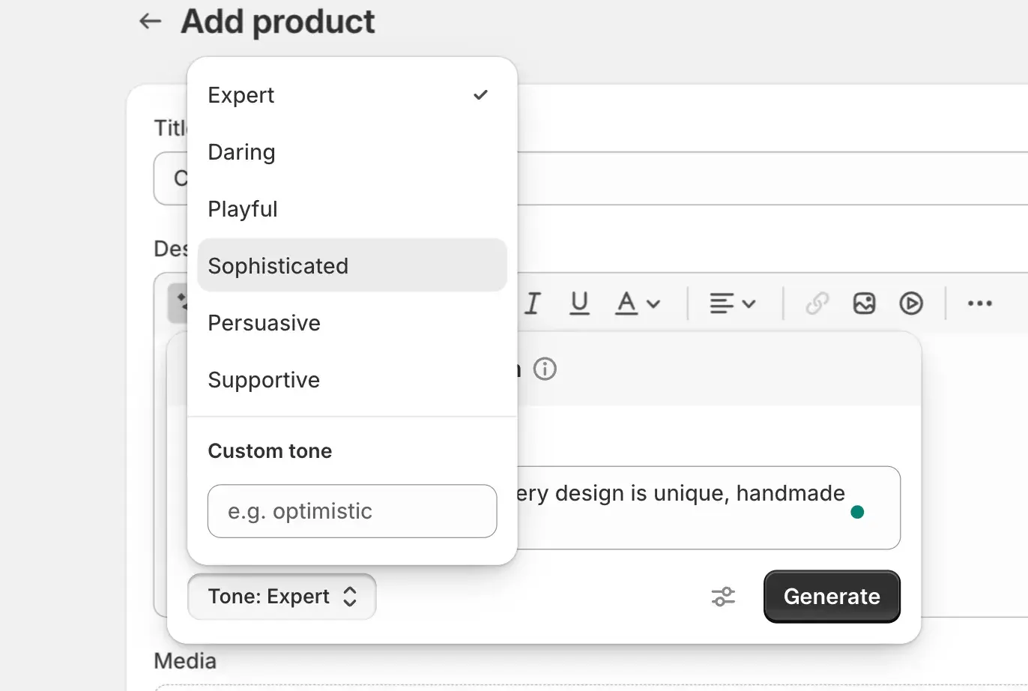Click the insert link icon
The width and height of the screenshot is (1028, 691).
coord(817,304)
